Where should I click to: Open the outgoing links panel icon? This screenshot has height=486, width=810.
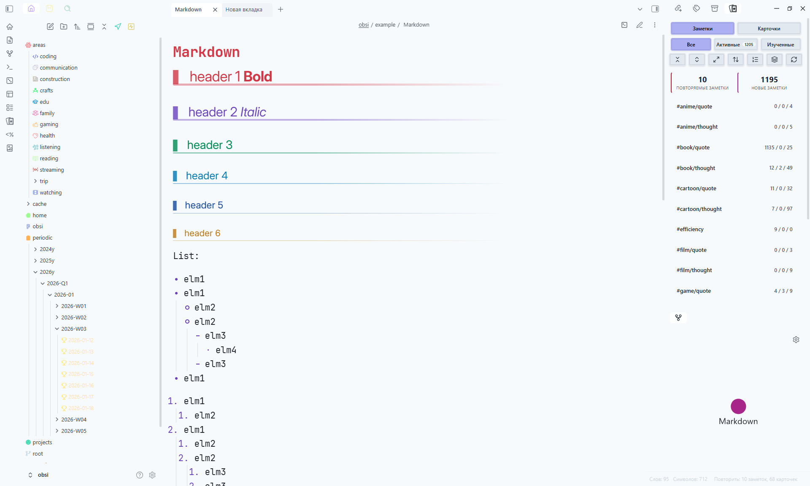pyautogui.click(x=678, y=8)
